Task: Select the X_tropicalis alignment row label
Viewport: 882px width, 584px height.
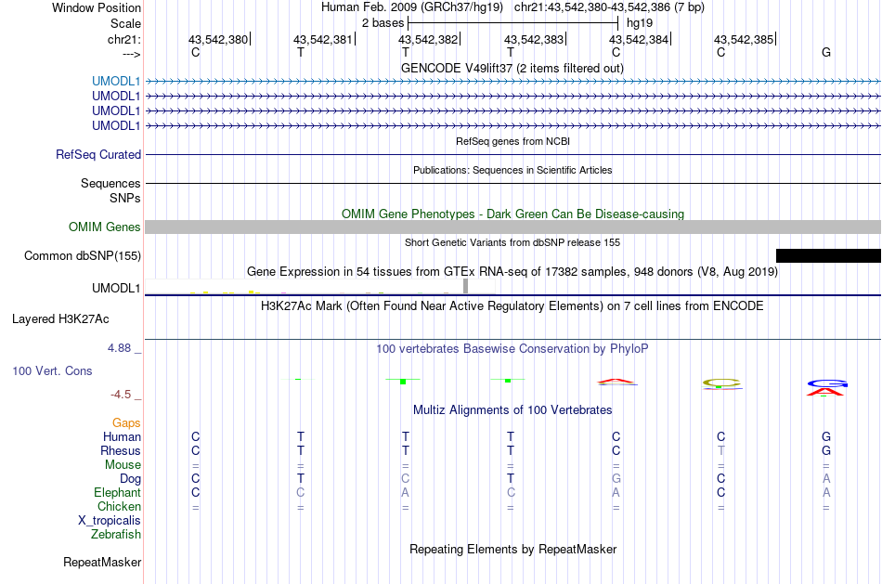Action: pyautogui.click(x=110, y=521)
